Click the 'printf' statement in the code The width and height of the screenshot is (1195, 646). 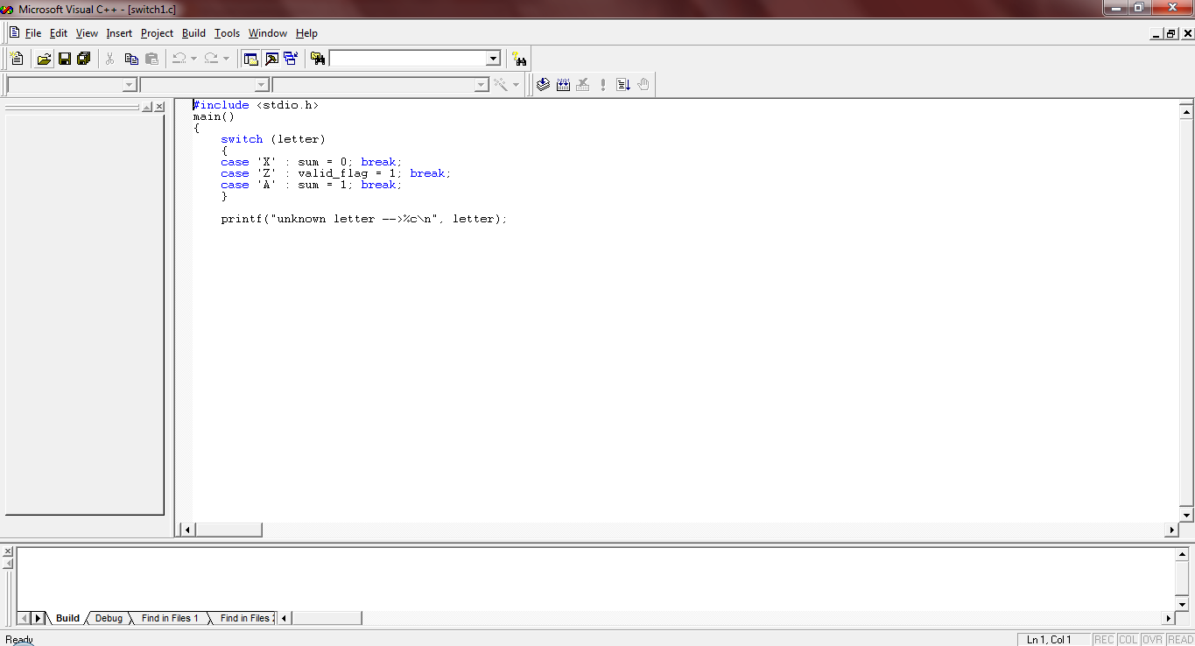[x=364, y=219]
